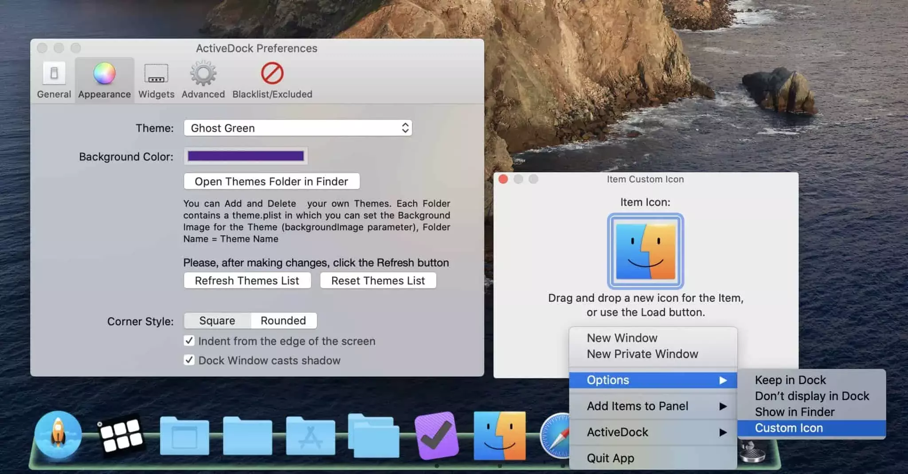Select Don't display in Dock option
Image resolution: width=908 pixels, height=474 pixels.
(812, 396)
